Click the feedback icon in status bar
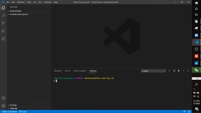The width and height of the screenshot is (201, 113). coord(184,112)
